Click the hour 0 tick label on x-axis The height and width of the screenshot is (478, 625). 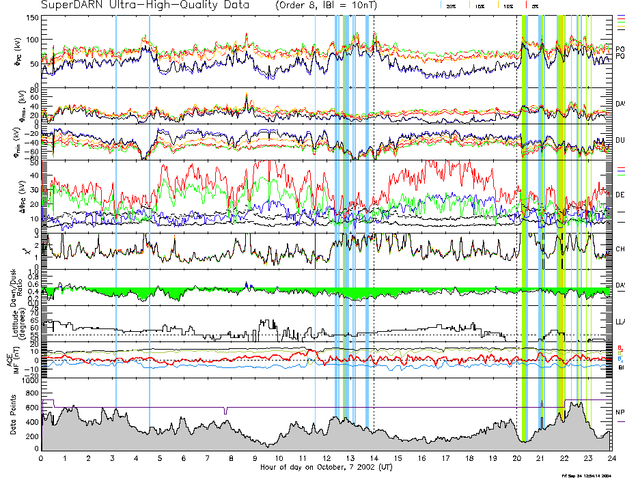[41, 458]
